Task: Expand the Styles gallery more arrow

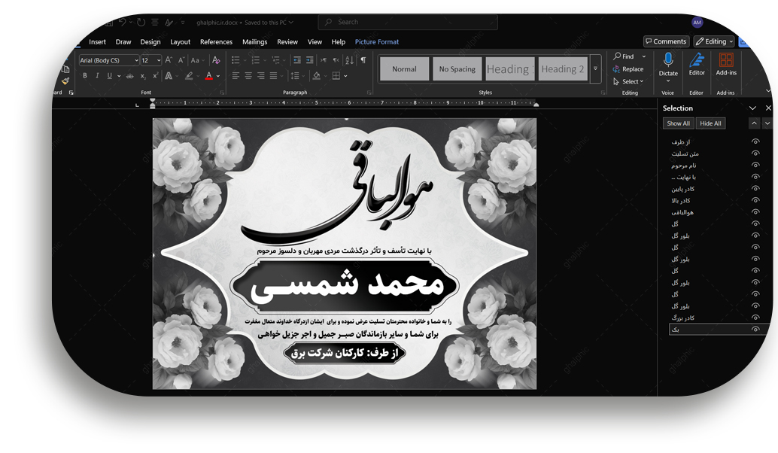Action: (595, 69)
